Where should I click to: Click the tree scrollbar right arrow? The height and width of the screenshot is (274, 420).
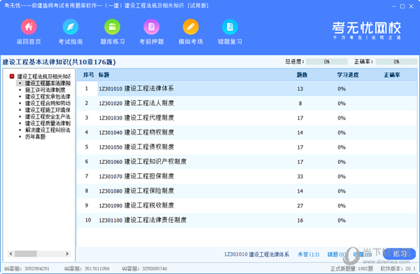(67, 254)
